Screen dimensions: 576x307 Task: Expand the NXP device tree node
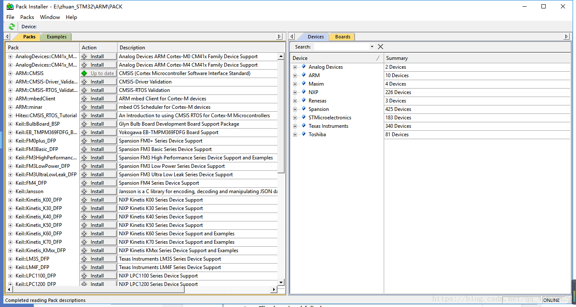(295, 92)
